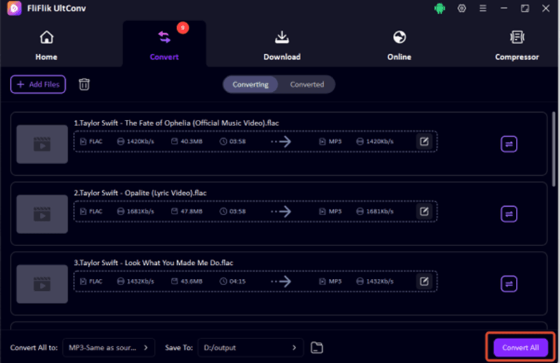Viewport: 560px width, 363px height.
Task: Click 1420Kb/s source bitrate of Ophelia
Action: pyautogui.click(x=141, y=142)
